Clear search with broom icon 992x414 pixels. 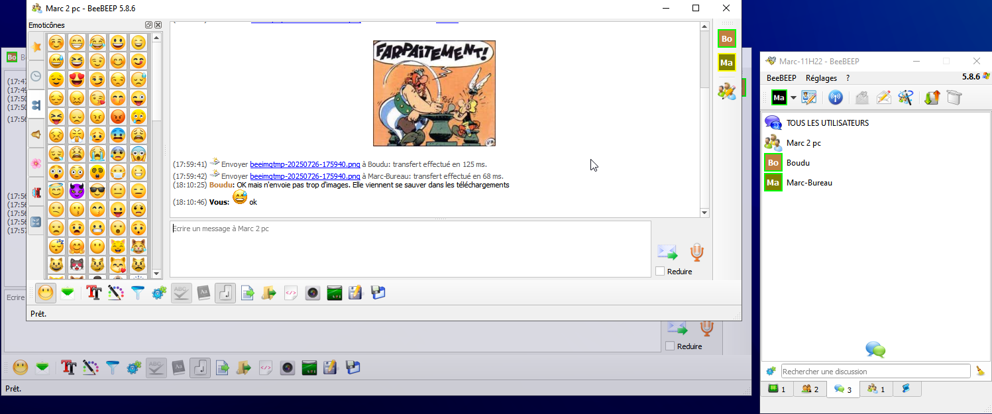click(980, 372)
